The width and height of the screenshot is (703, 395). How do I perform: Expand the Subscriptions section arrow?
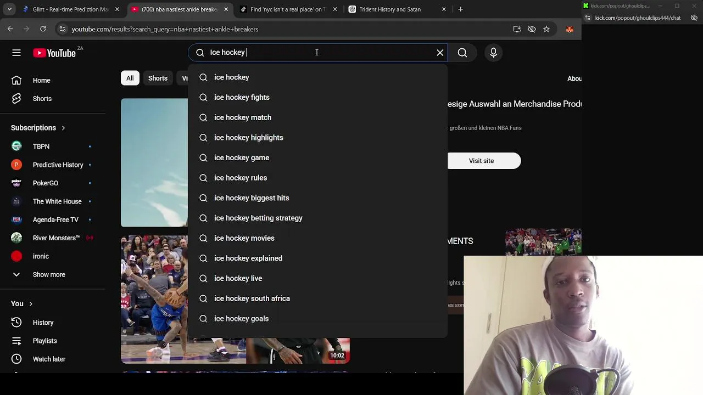click(x=63, y=128)
